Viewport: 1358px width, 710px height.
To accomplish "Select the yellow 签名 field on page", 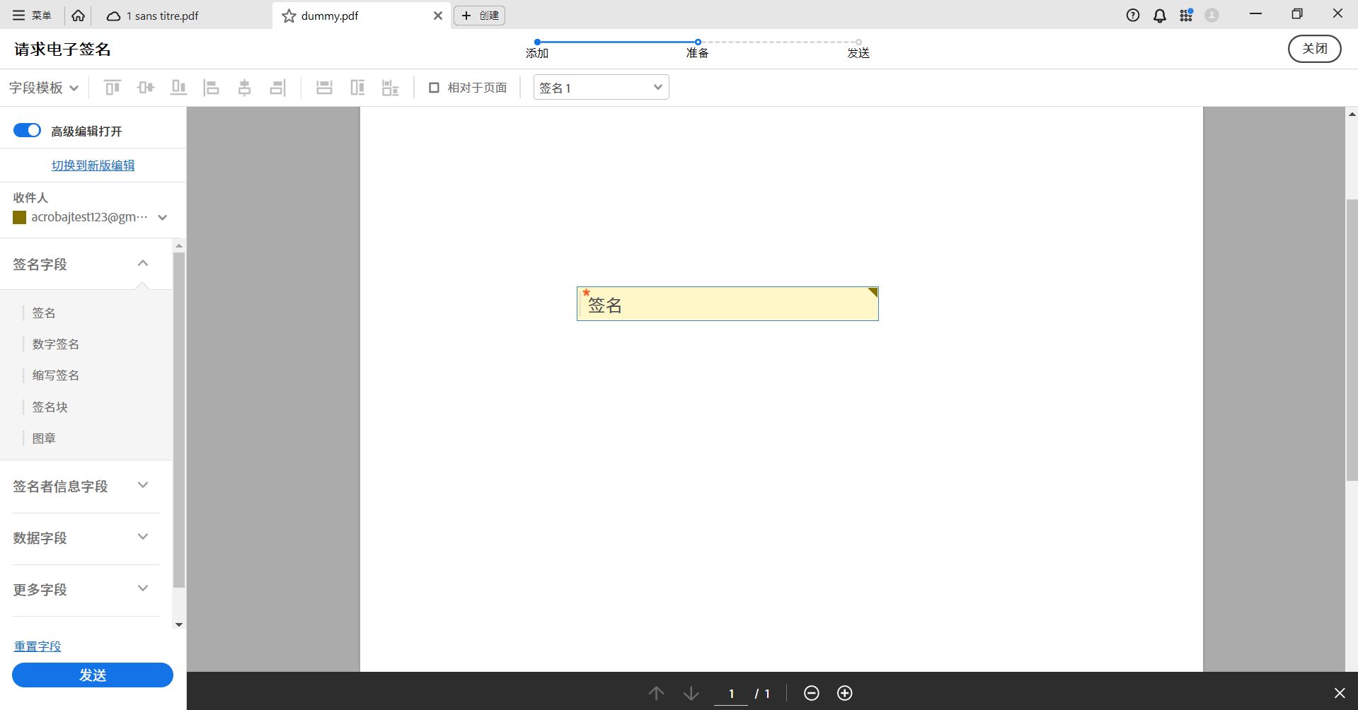I will tap(727, 304).
